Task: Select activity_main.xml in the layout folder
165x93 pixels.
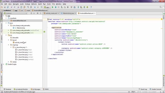Action: point(20,42)
